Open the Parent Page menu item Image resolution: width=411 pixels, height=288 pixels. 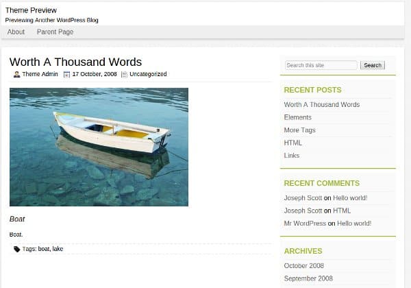pyautogui.click(x=55, y=32)
